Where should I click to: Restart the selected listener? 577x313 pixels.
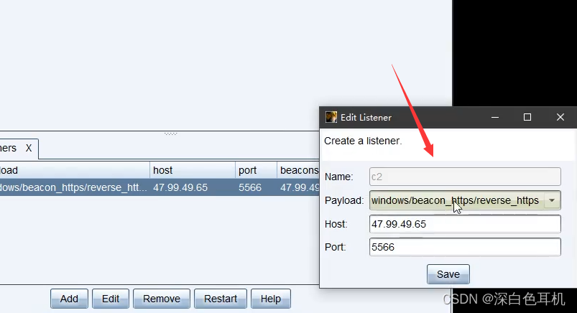(x=221, y=299)
